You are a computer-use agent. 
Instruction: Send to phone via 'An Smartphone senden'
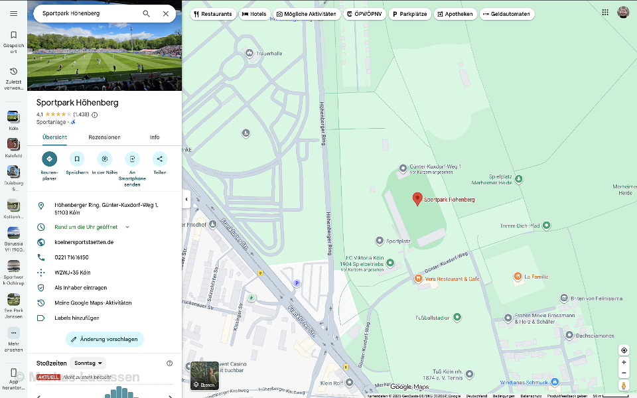pos(132,159)
